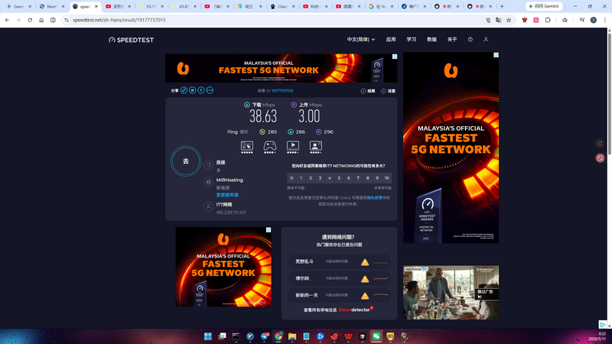612x344 pixels.
Task: Open the 应用 apps menu
Action: pyautogui.click(x=391, y=40)
